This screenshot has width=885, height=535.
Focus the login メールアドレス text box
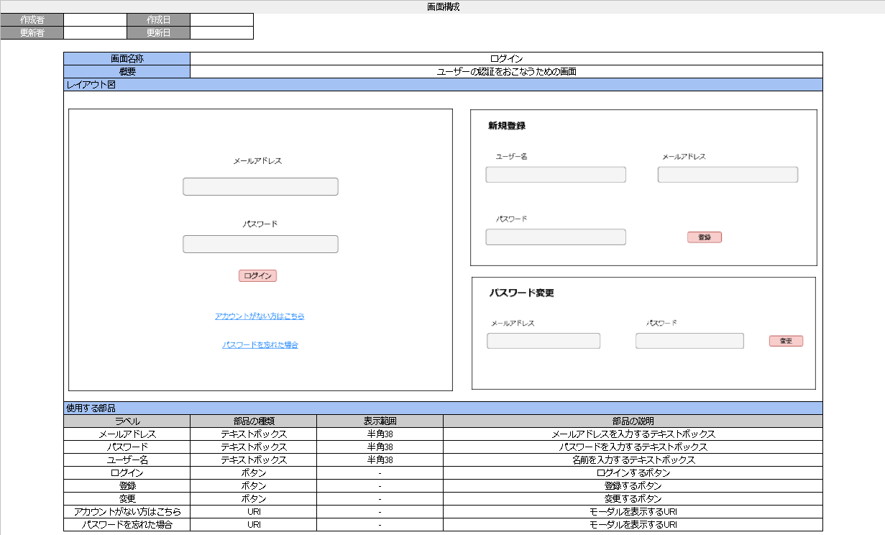[260, 187]
